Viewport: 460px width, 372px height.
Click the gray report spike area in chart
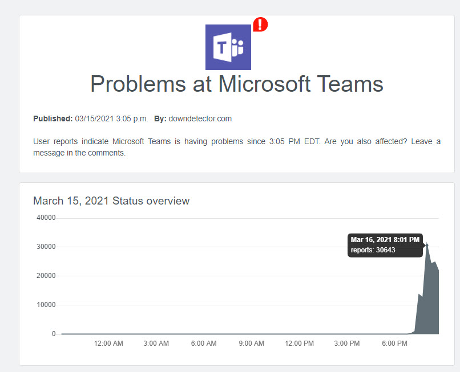(428, 299)
